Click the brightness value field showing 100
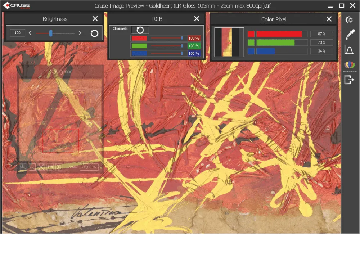This screenshot has width=360, height=270. [18, 33]
